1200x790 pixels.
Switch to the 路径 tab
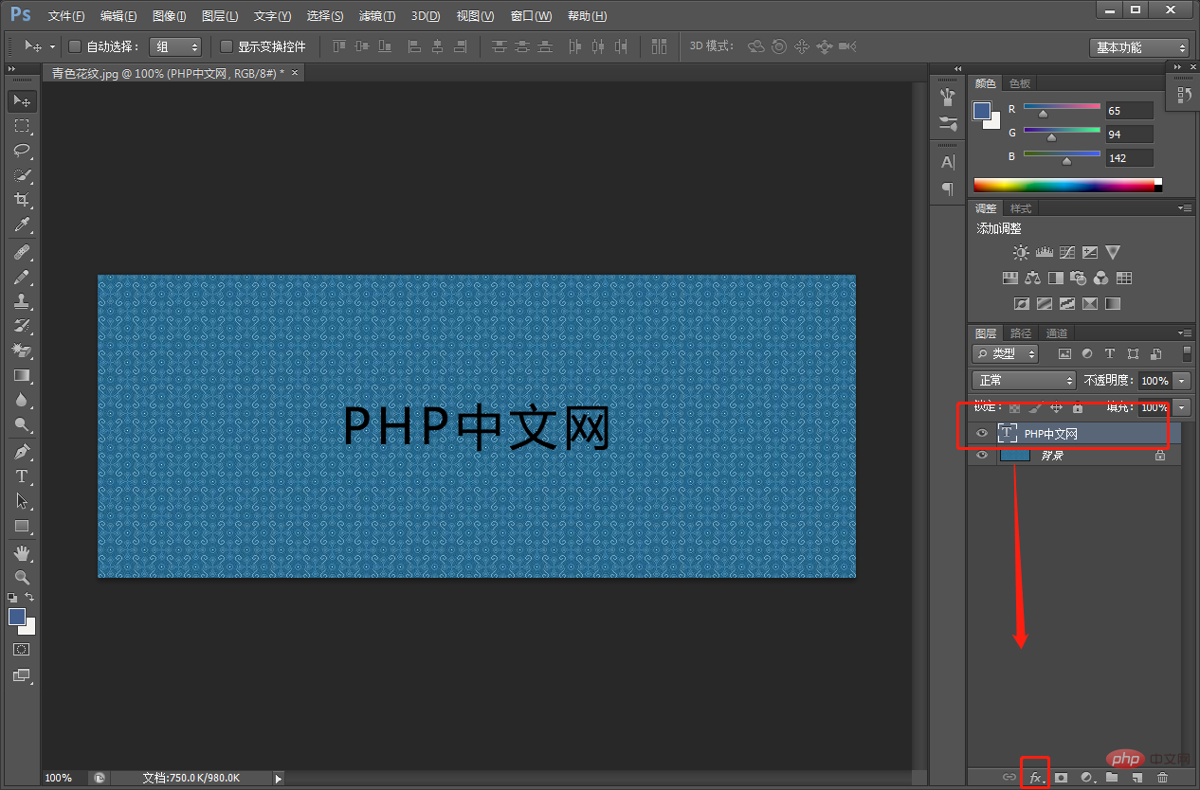[x=1021, y=333]
